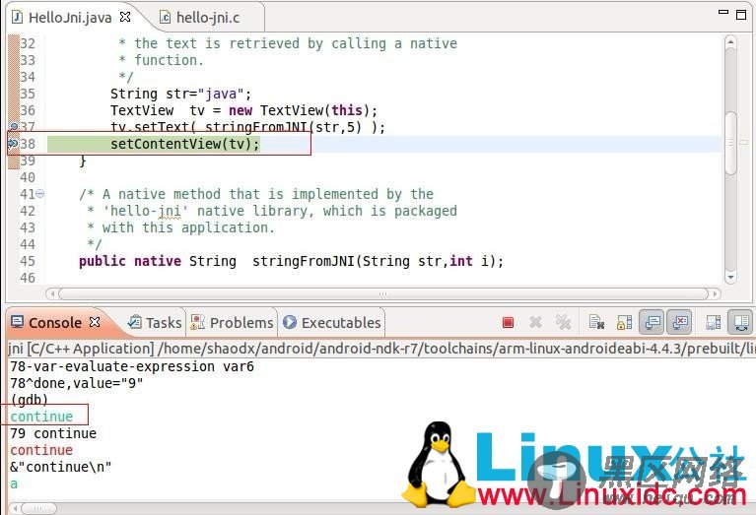Image resolution: width=756 pixels, height=515 pixels.
Task: Click the editor vertical scrollbar down arrow
Action: point(730,277)
